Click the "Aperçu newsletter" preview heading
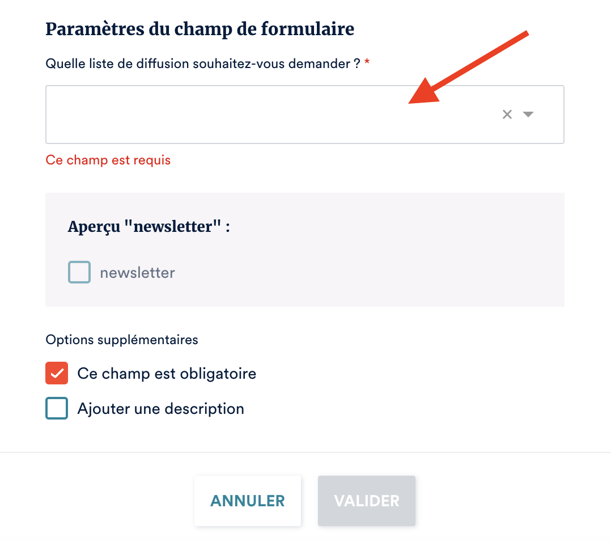611x542 pixels. click(x=149, y=227)
